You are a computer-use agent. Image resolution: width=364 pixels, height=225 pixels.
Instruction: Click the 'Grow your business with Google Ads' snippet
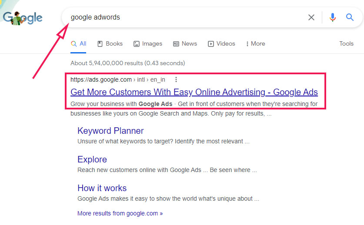click(121, 104)
